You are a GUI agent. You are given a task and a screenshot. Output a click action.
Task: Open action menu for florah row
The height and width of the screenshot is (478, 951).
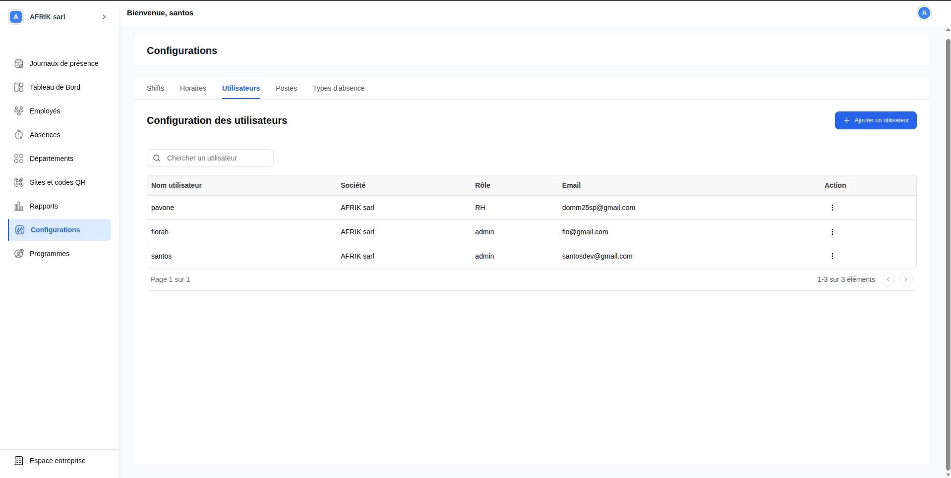pyautogui.click(x=832, y=232)
